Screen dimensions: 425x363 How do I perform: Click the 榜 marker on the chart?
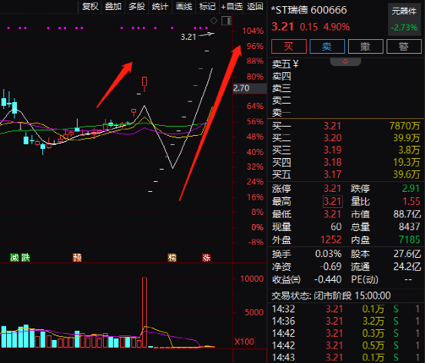point(172,257)
